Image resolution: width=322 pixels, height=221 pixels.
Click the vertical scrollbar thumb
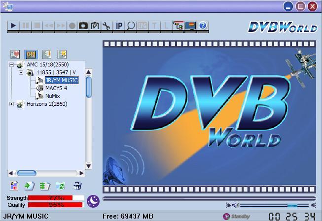(88, 87)
